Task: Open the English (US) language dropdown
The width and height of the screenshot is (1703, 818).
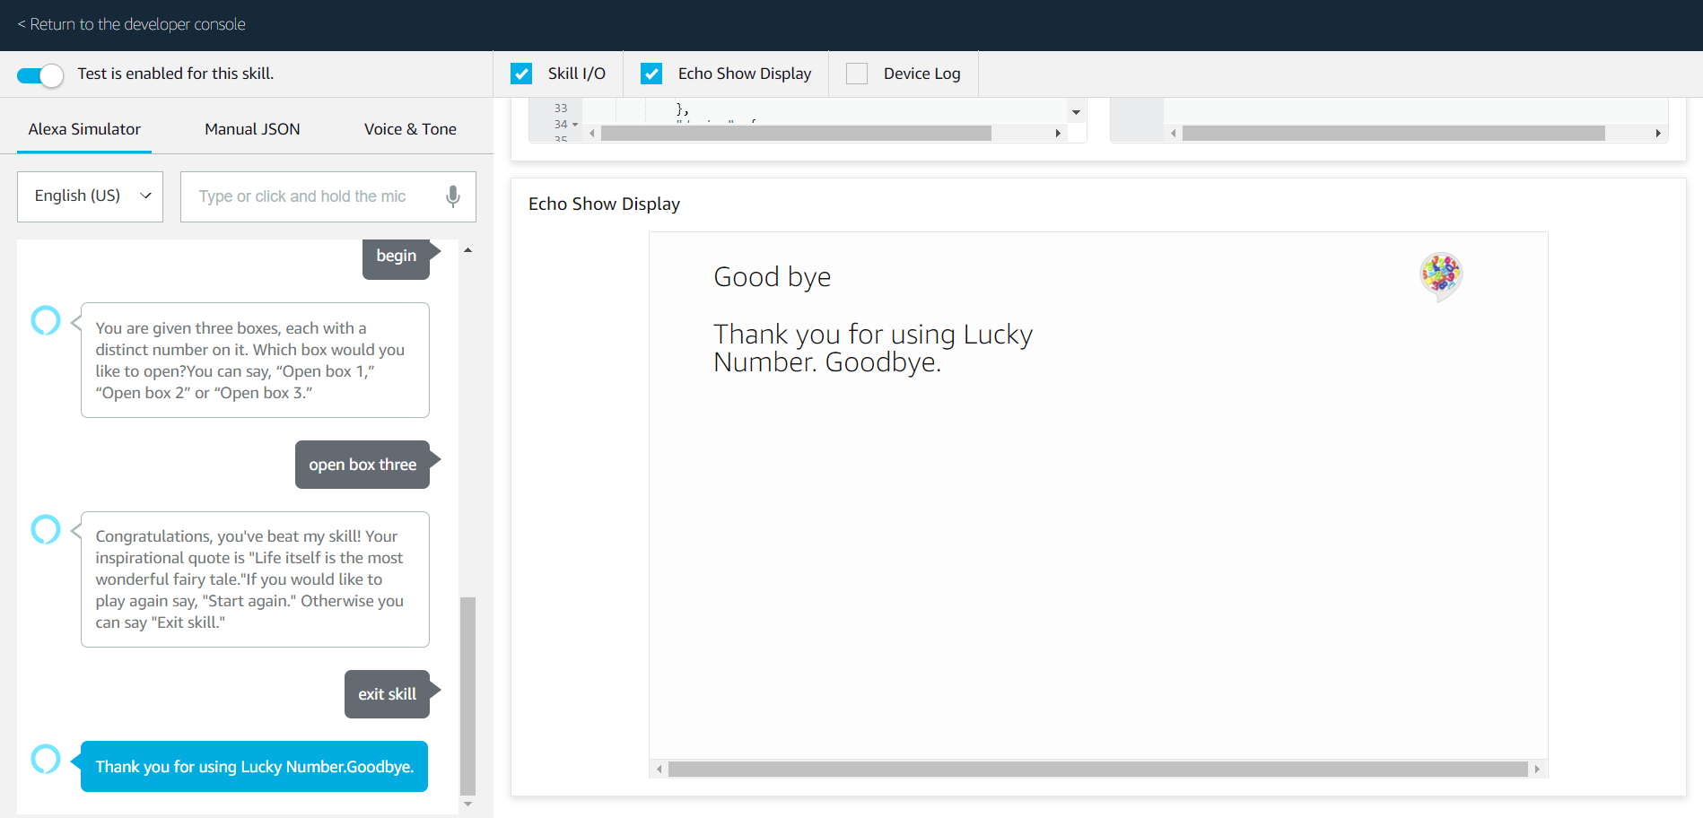Action: coord(90,196)
